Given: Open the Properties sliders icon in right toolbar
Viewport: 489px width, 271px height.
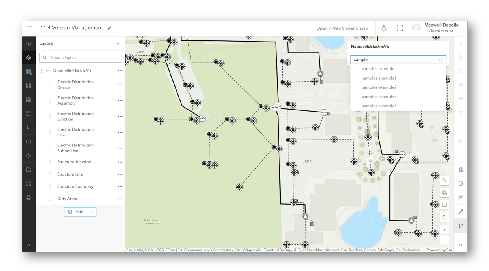Looking at the screenshot, I should tap(461, 44).
